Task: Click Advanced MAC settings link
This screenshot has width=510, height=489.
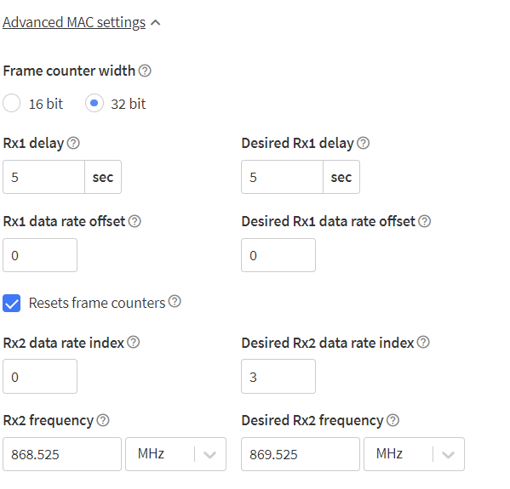Action: pyautogui.click(x=74, y=22)
